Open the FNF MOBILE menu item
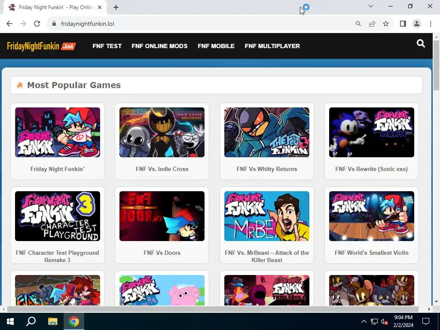The width and height of the screenshot is (440, 330). tap(216, 46)
